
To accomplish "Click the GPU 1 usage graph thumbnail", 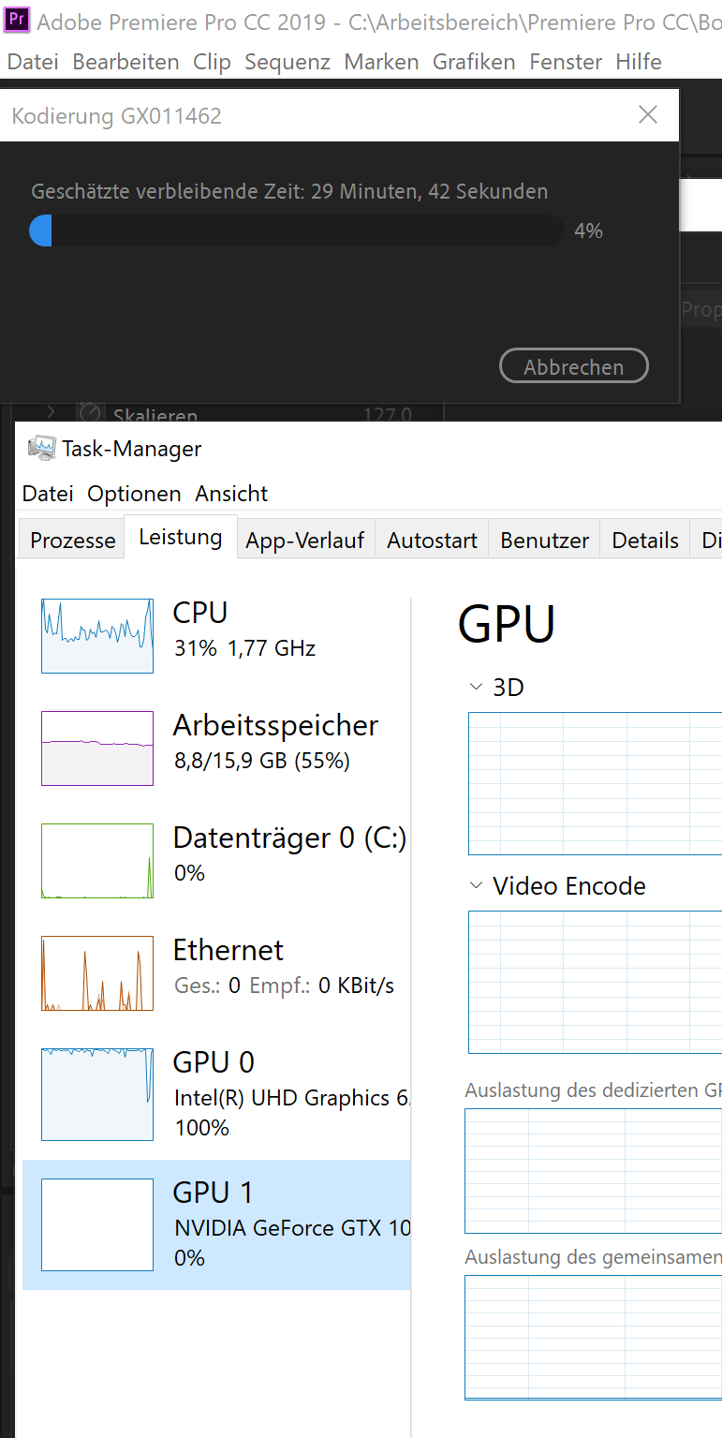I will (97, 1224).
